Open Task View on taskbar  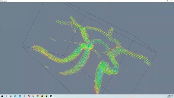click(x=11, y=96)
